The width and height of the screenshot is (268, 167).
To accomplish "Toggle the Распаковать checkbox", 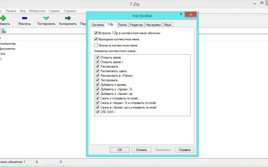I will 97,66.
